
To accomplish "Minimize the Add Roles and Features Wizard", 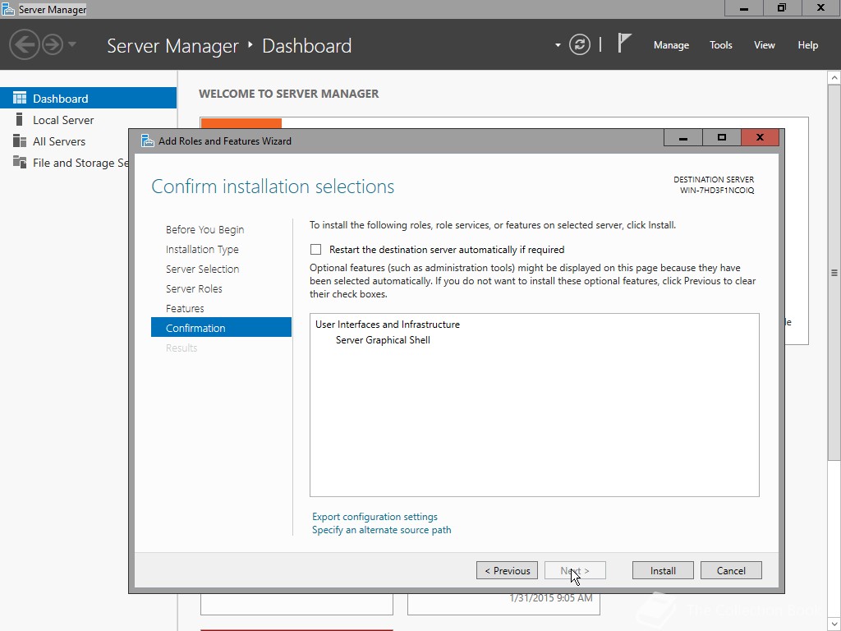I will pos(682,138).
